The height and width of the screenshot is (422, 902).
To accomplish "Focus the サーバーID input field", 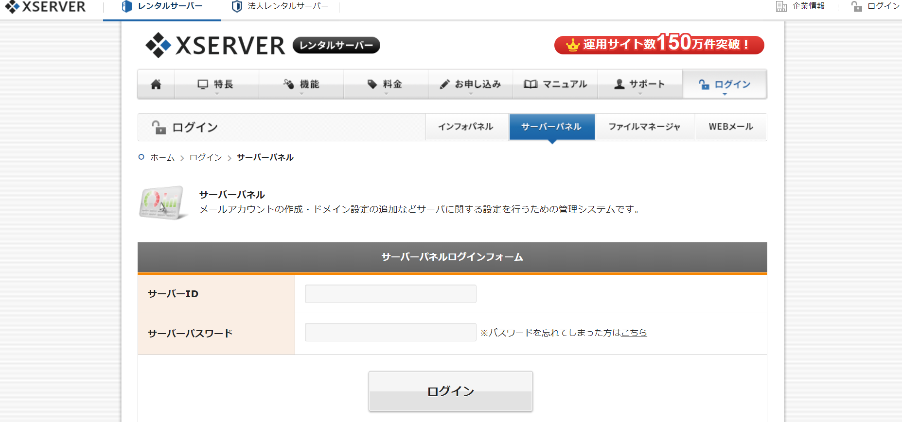I will tap(390, 294).
